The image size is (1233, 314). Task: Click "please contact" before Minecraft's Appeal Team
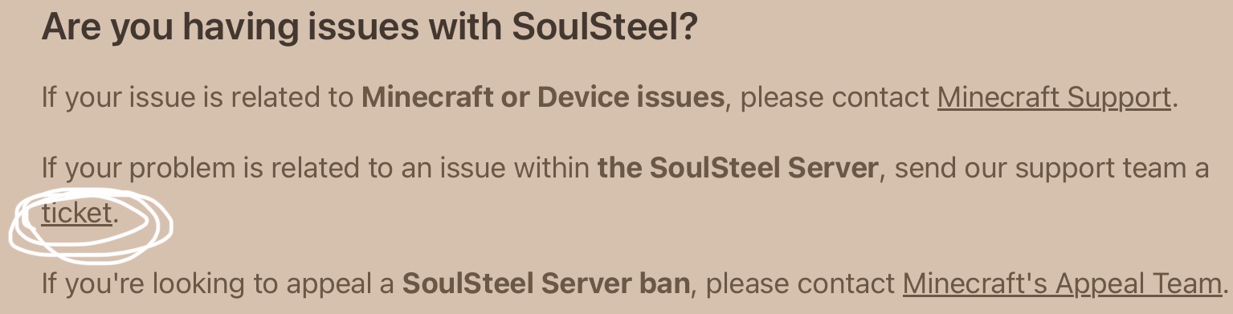(800, 284)
